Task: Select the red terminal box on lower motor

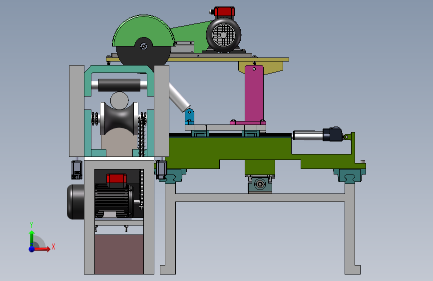Action: [x=116, y=178]
